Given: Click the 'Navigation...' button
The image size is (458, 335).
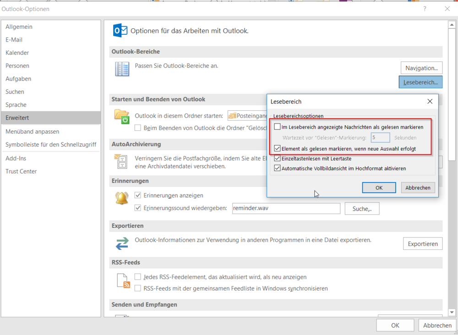Looking at the screenshot, I should click(x=421, y=68).
